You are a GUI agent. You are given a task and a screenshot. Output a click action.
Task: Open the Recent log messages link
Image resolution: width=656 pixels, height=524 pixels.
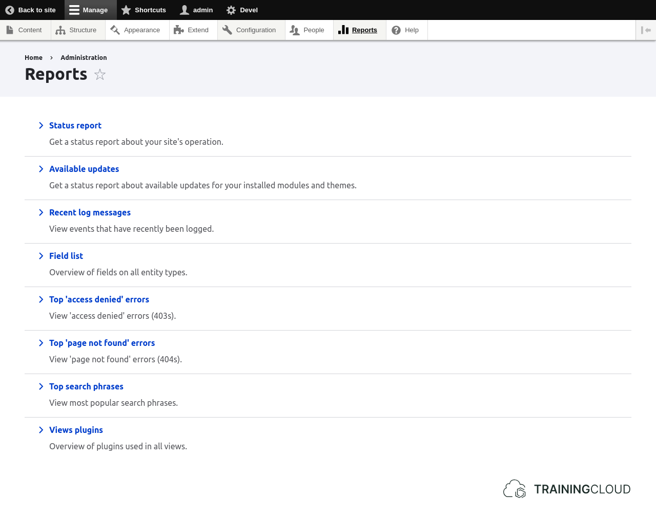(x=90, y=212)
